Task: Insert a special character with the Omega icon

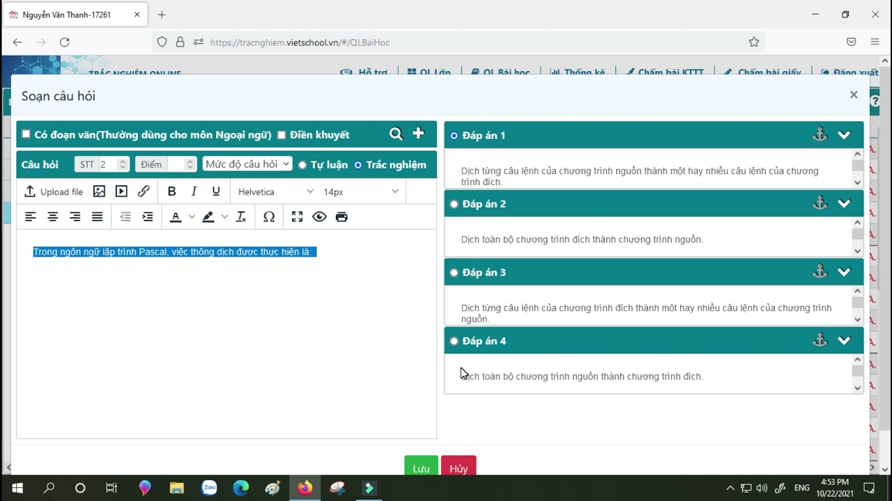Action: coord(269,217)
